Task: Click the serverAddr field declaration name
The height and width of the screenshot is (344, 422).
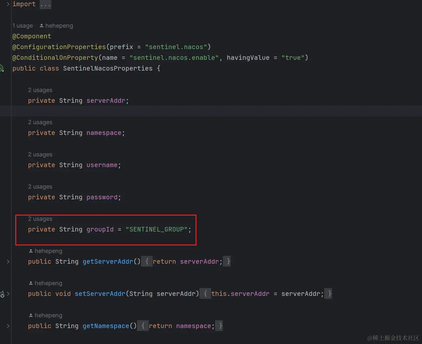Action: (x=106, y=100)
